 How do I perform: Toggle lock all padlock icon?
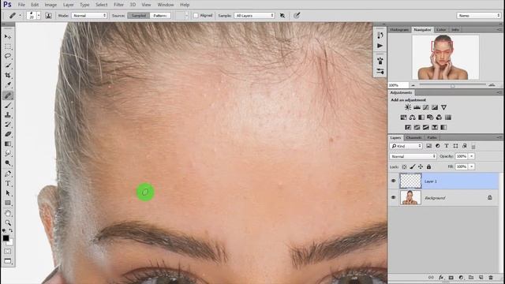click(x=428, y=166)
